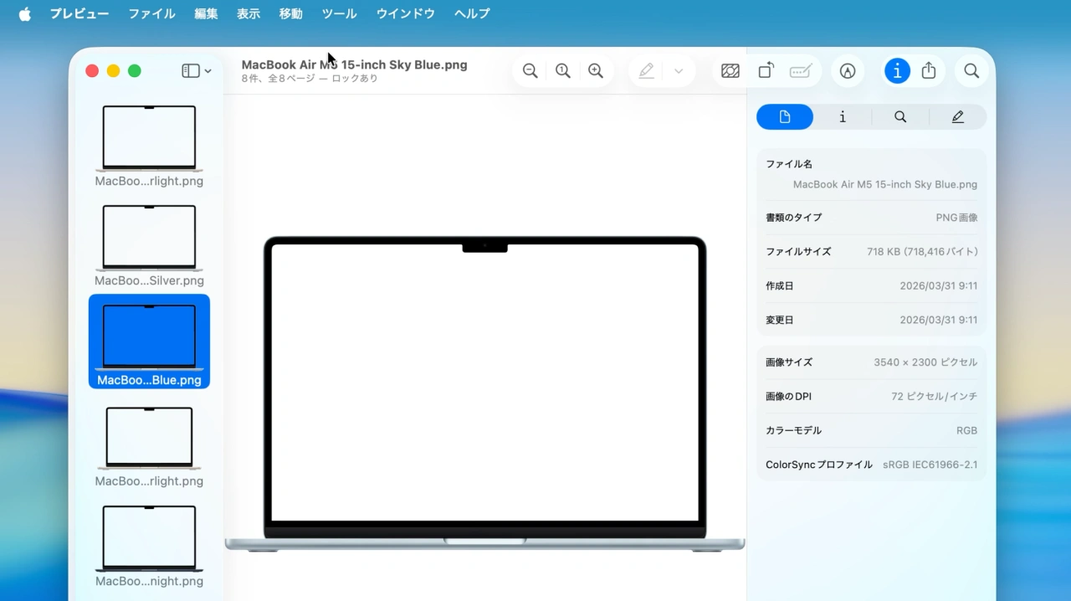This screenshot has height=601, width=1071.
Task: Open the 表示 menu in the menu bar
Action: 248,13
